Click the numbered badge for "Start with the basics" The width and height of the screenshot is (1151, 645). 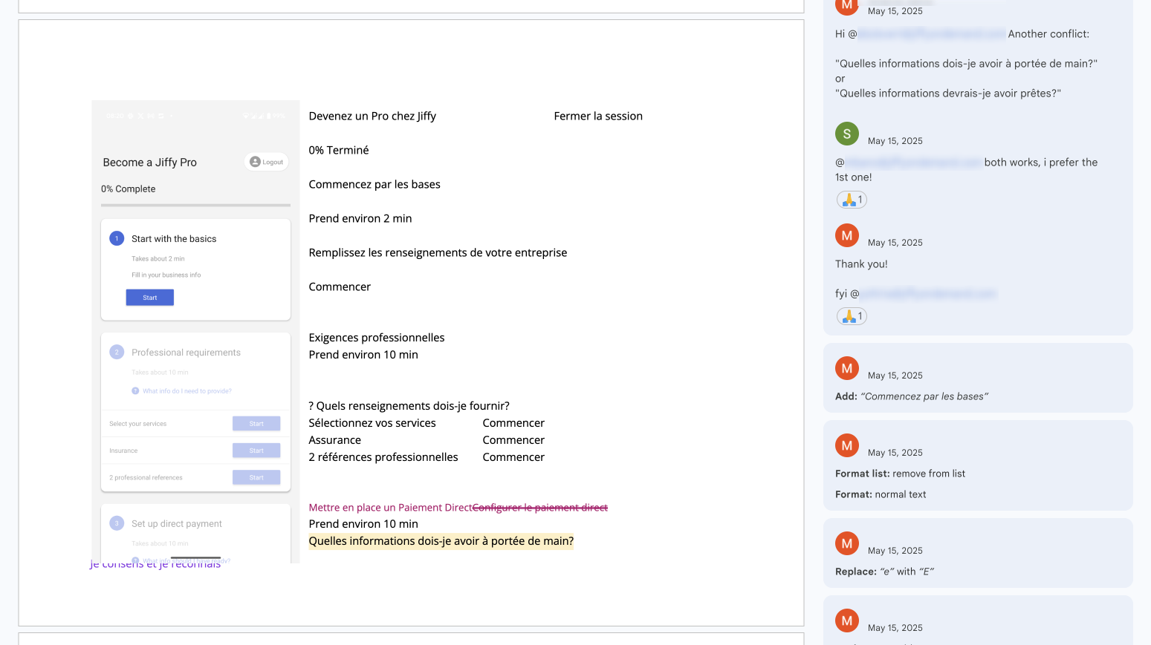click(x=117, y=238)
